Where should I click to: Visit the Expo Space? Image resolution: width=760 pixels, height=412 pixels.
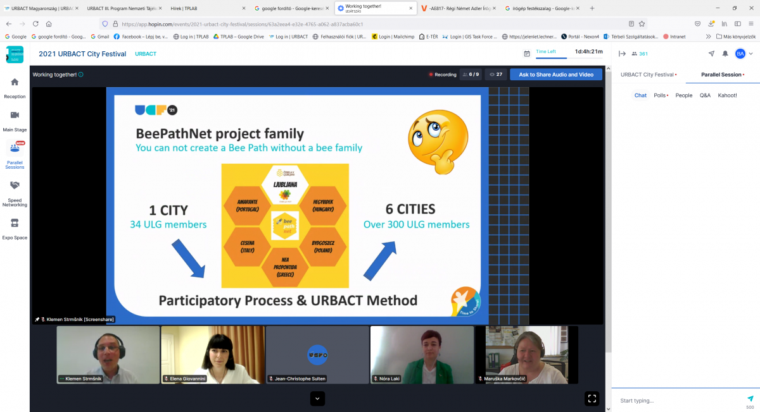(15, 229)
